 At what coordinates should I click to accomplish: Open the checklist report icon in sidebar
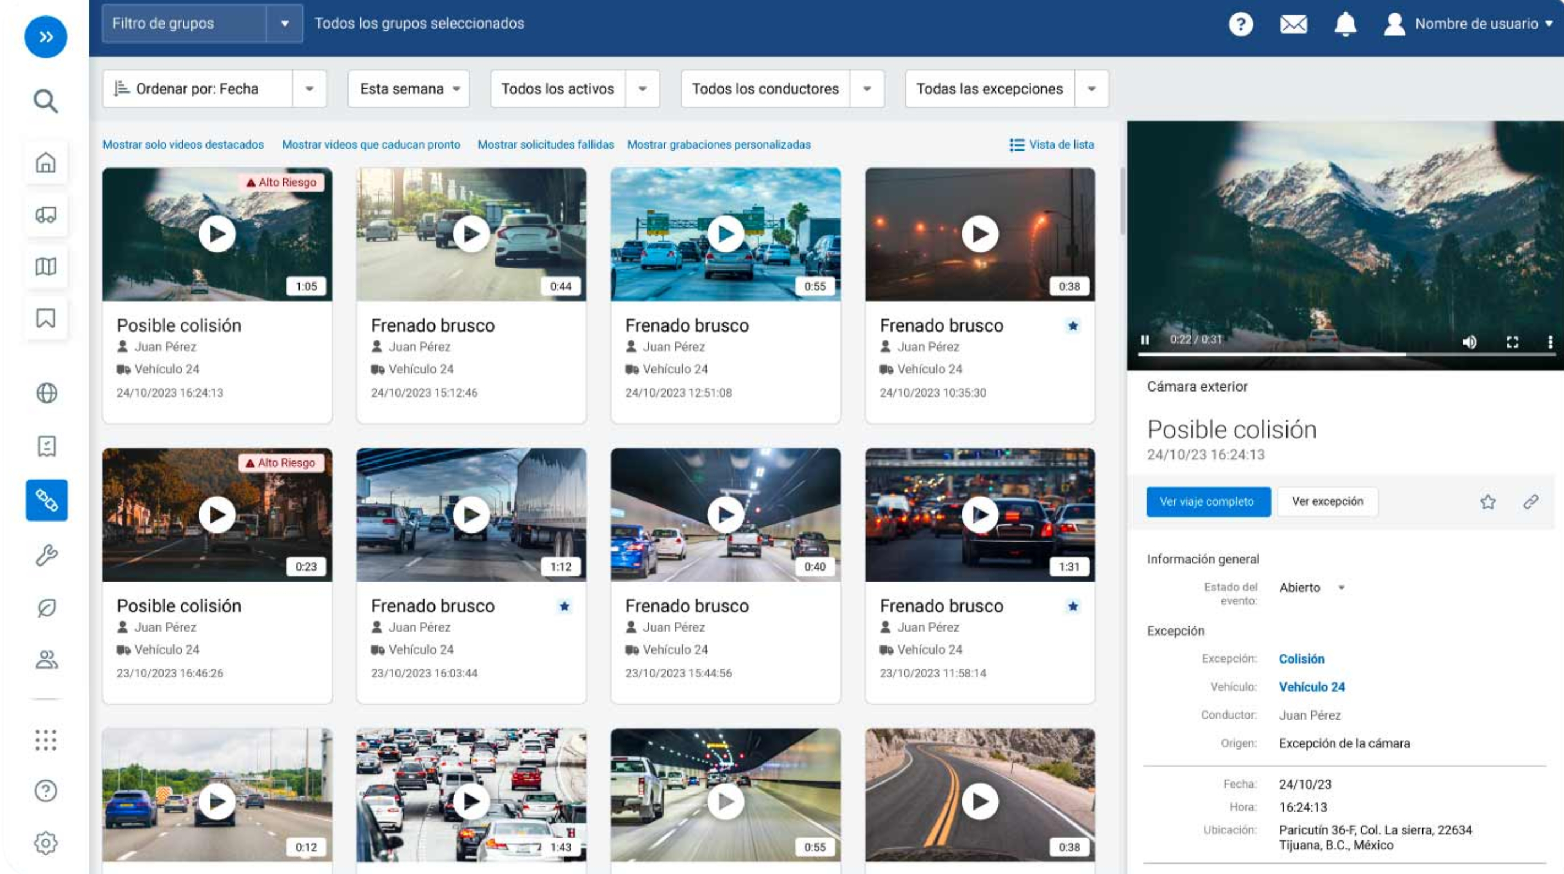click(x=47, y=446)
